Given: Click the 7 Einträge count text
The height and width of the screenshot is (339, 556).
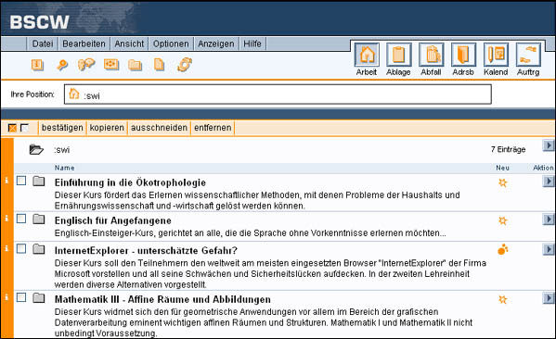Looking at the screenshot, I should coord(508,150).
